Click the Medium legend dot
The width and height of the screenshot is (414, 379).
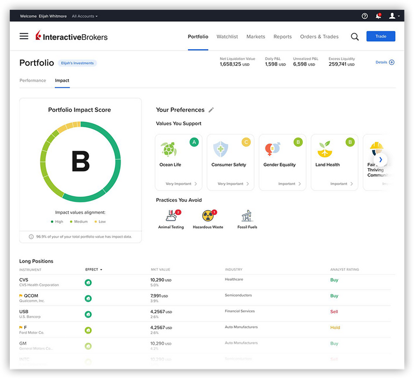[x=71, y=222]
